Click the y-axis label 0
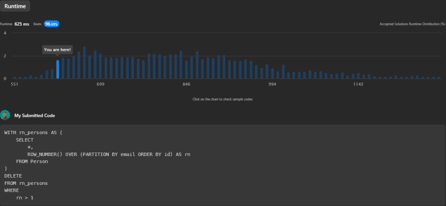 click(x=5, y=79)
